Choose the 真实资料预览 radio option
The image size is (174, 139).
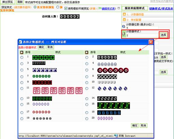[x=35, y=7]
